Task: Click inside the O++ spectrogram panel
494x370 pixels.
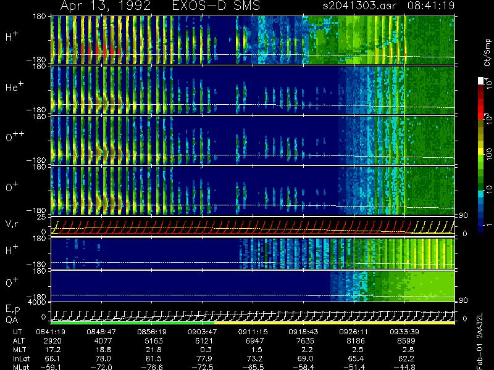Action: [x=253, y=141]
